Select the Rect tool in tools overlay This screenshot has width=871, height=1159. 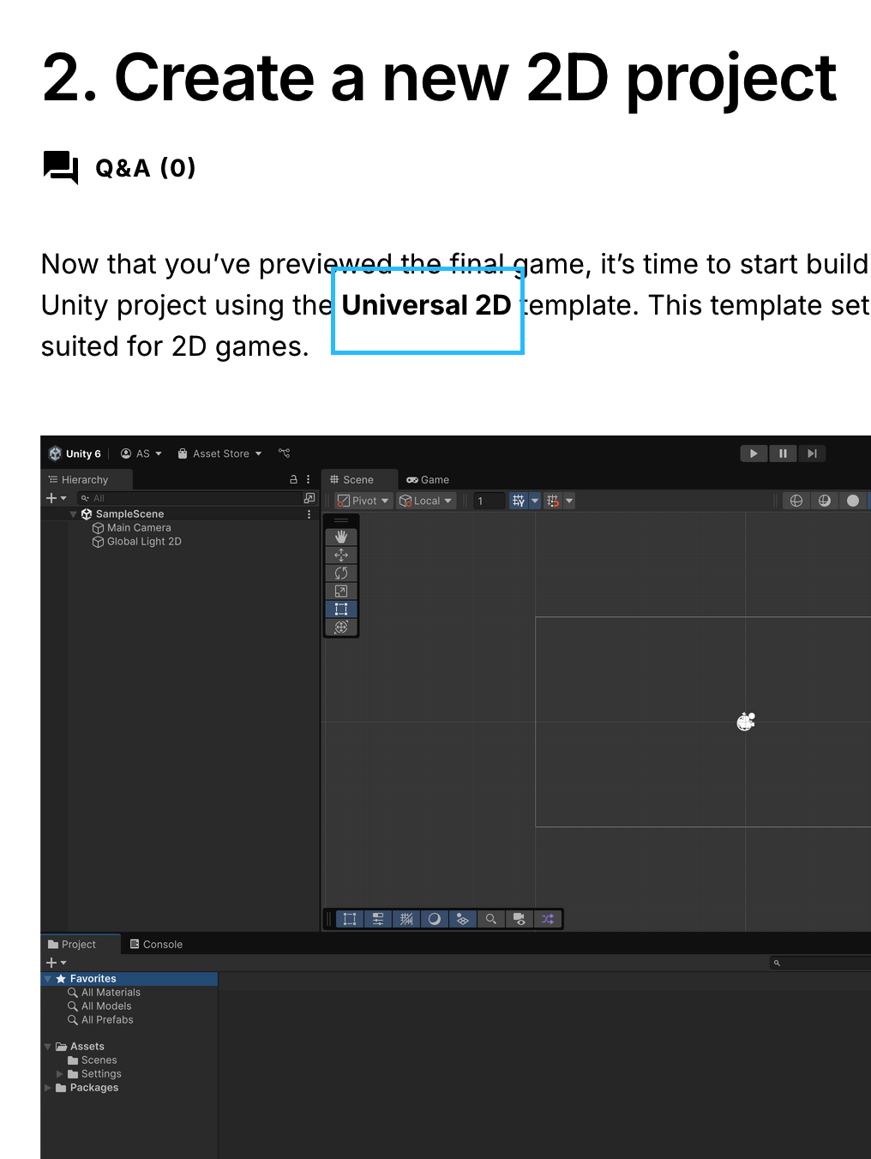[341, 609]
